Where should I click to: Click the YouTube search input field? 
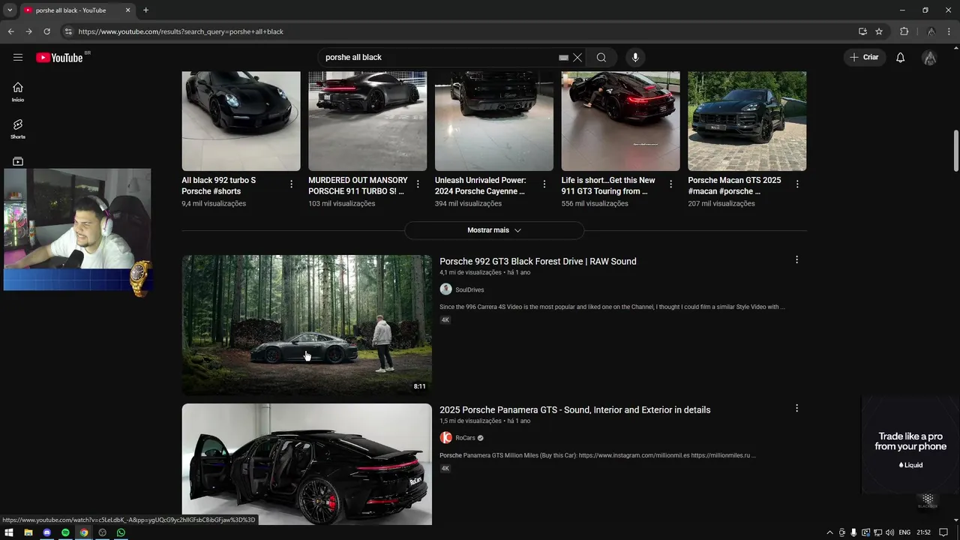pyautogui.click(x=439, y=57)
